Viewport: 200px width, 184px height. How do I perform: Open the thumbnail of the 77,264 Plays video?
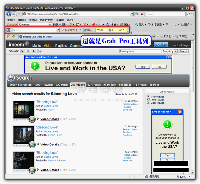(x=24, y=110)
